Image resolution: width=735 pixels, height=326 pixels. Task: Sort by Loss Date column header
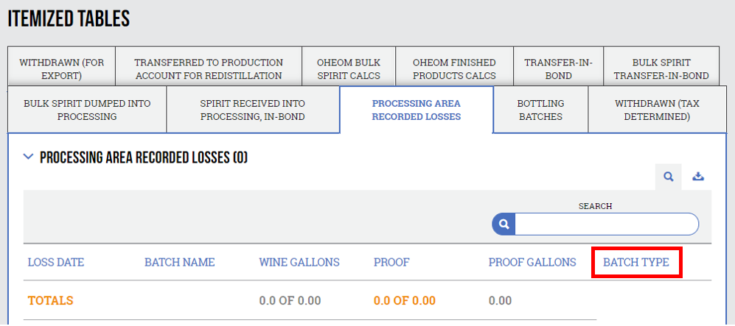point(56,263)
